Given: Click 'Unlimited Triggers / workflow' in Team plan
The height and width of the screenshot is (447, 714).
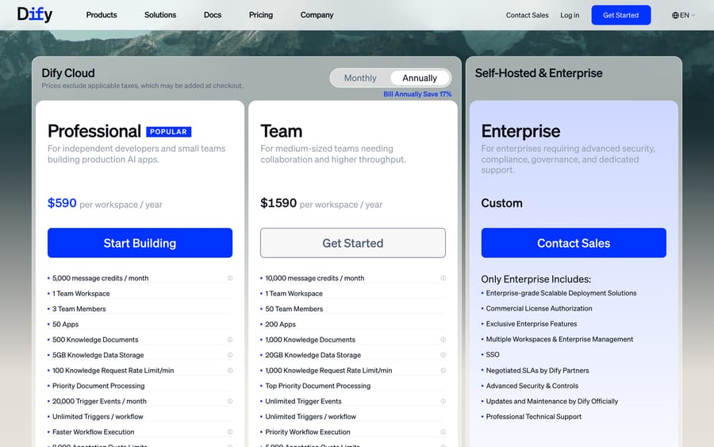Looking at the screenshot, I should point(310,417).
